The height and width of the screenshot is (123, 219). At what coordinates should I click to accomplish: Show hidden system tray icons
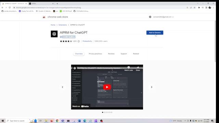185,121
